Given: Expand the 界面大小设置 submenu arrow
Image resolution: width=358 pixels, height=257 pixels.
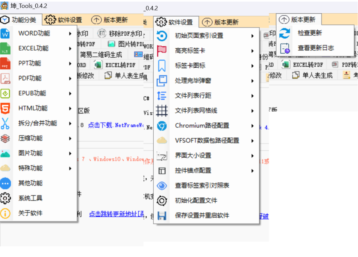Looking at the screenshot, I should pos(252,156).
